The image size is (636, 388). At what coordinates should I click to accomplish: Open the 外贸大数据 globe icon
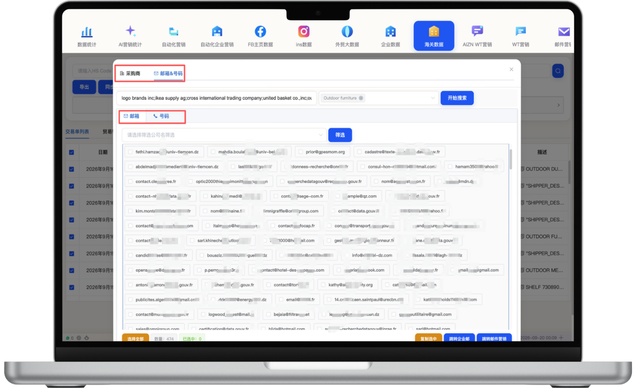(347, 31)
